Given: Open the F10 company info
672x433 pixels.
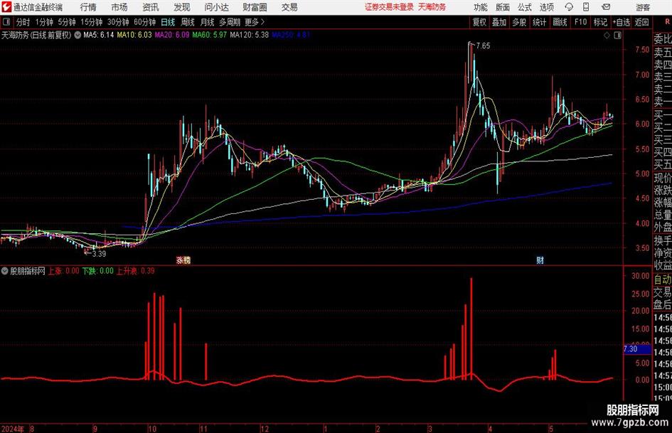Looking at the screenshot, I should 580,22.
